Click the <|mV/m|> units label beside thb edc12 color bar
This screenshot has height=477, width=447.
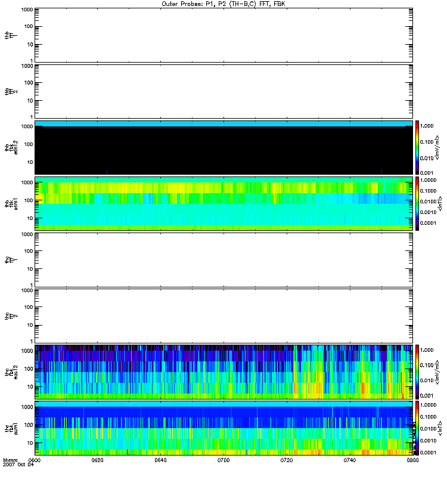point(437,148)
